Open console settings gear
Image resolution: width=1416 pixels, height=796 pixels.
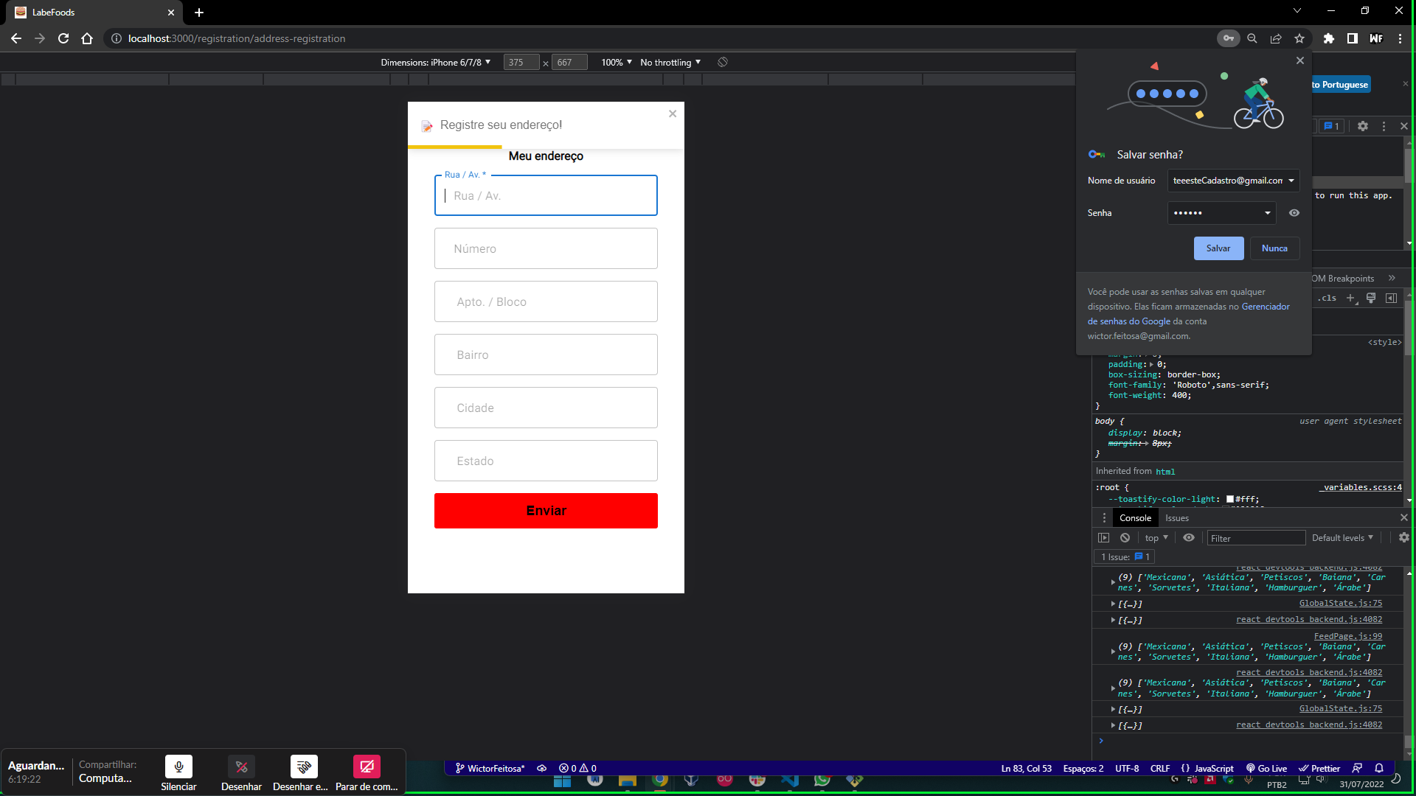[1403, 538]
